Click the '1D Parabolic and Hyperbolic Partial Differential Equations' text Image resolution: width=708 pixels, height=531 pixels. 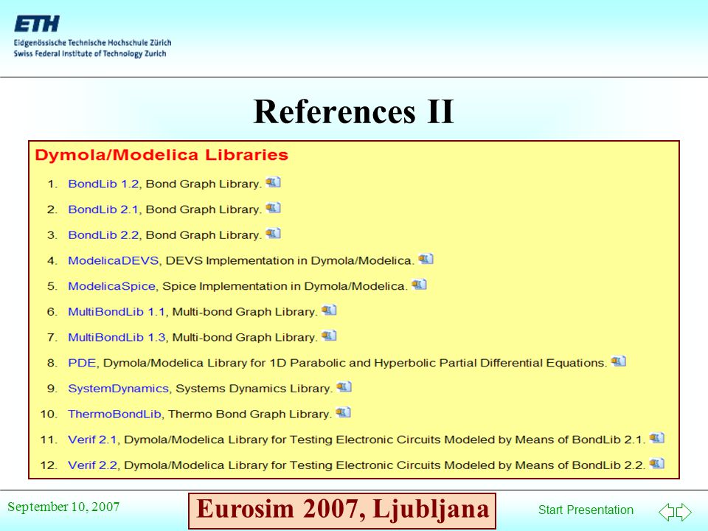coord(437,363)
